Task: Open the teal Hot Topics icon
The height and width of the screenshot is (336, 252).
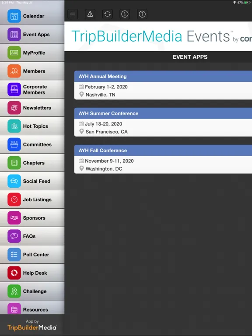Action: point(14,126)
